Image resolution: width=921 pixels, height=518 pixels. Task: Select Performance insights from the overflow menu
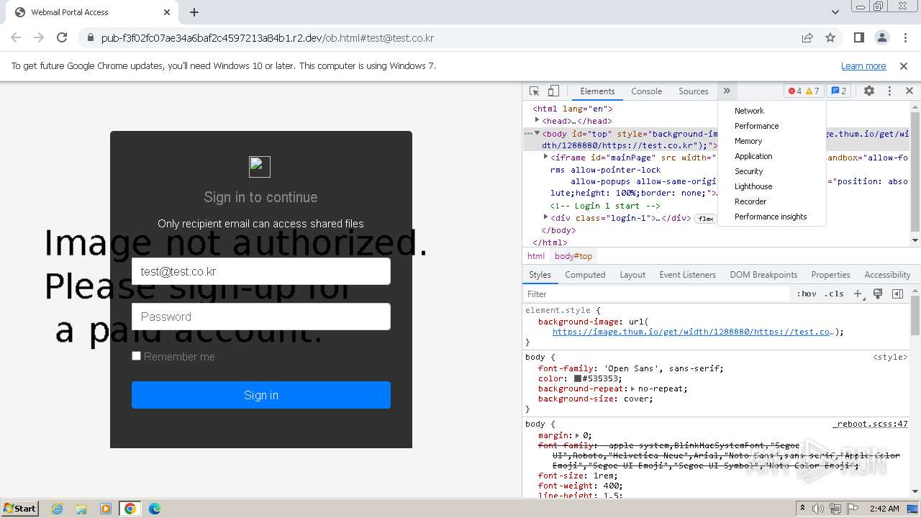pyautogui.click(x=772, y=217)
